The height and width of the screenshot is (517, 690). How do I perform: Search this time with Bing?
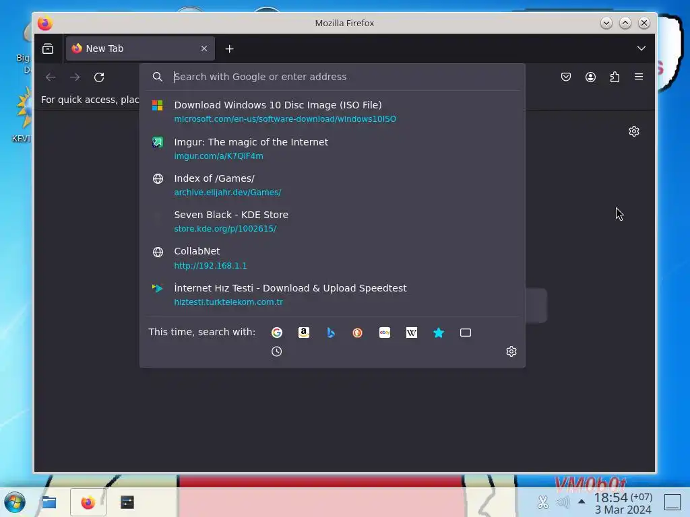[330, 333]
